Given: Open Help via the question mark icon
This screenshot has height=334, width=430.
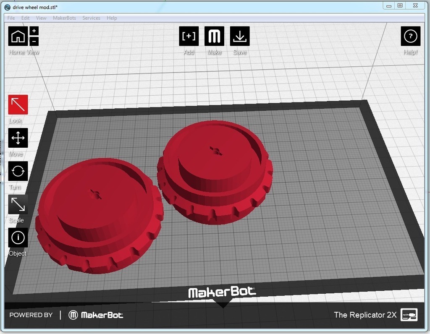Looking at the screenshot, I should [x=410, y=36].
